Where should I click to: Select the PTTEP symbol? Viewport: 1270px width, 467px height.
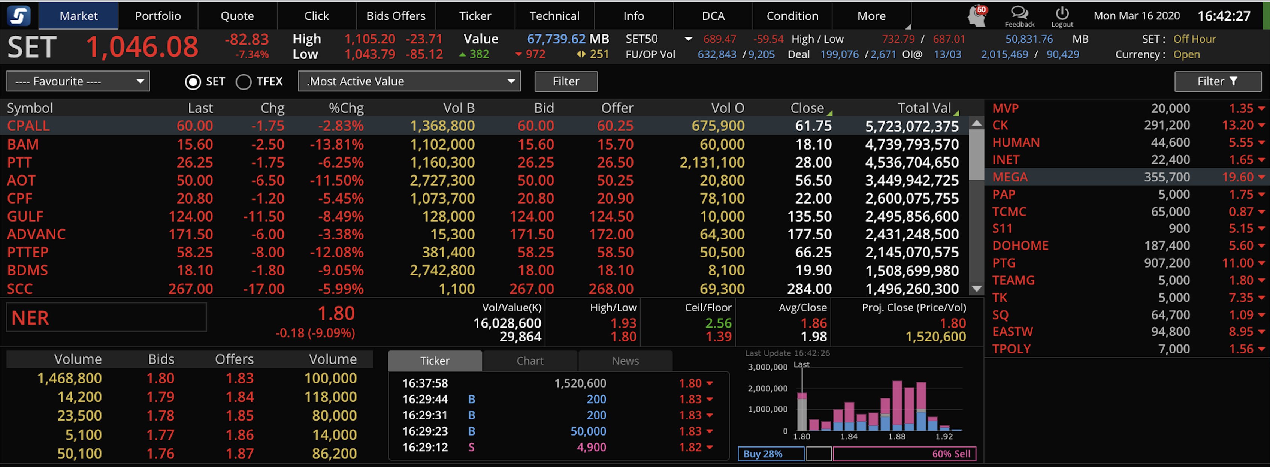click(28, 252)
